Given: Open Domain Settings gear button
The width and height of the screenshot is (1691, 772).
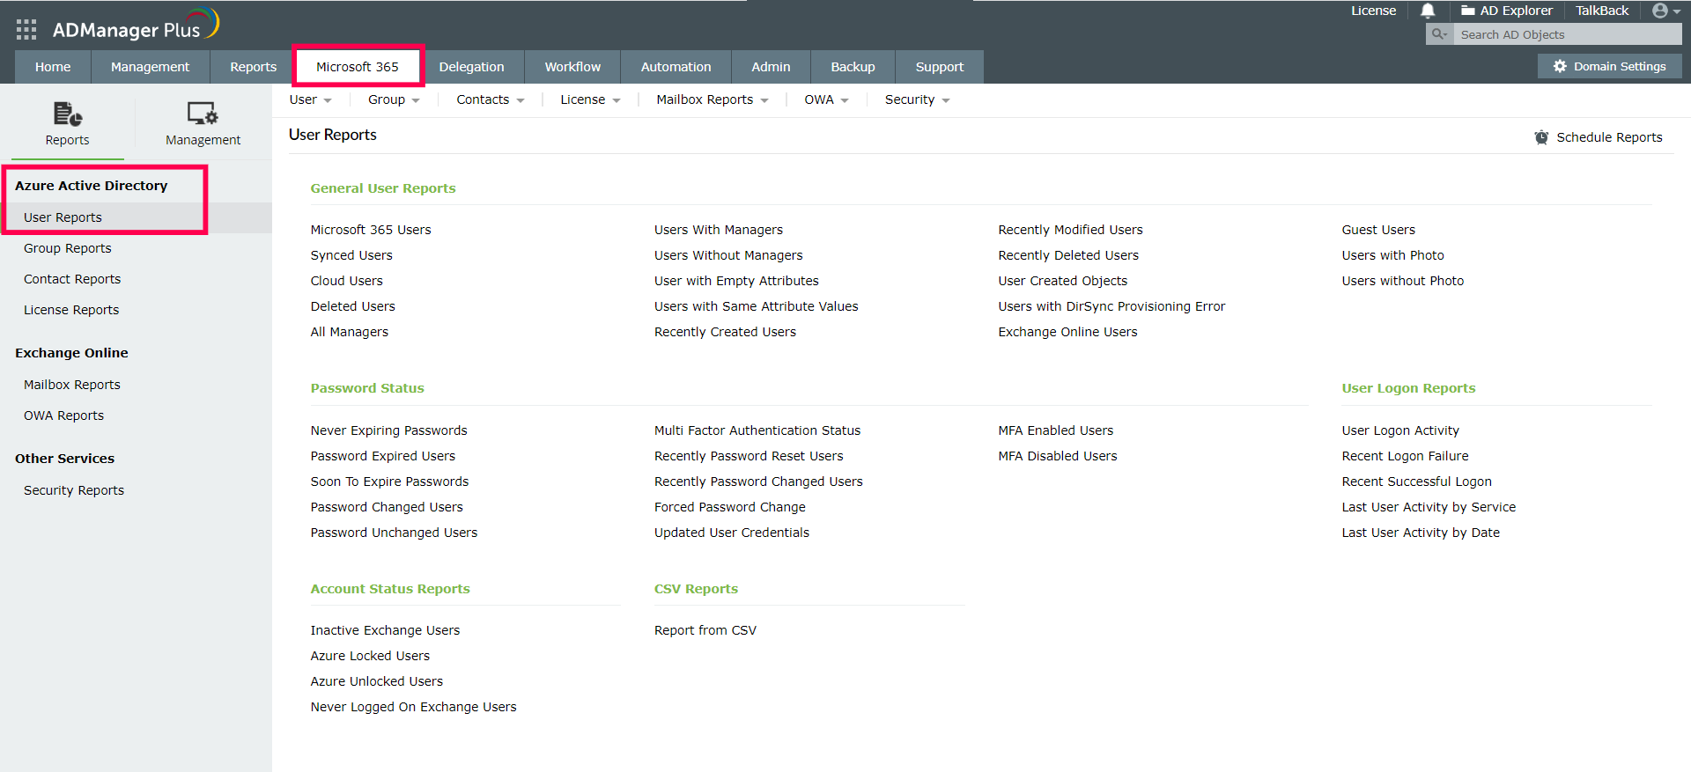Looking at the screenshot, I should coord(1609,66).
